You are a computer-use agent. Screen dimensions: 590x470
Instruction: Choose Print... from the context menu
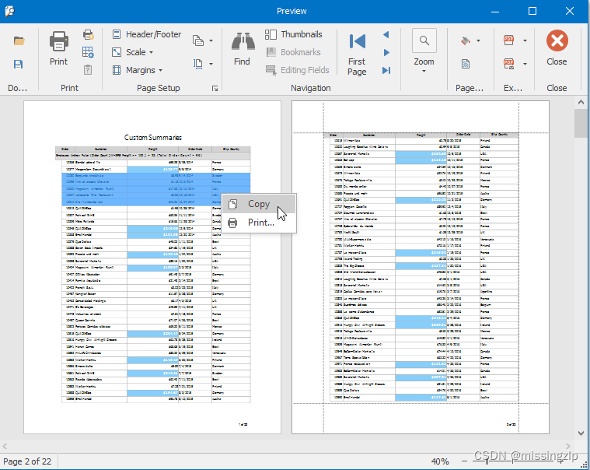[259, 223]
